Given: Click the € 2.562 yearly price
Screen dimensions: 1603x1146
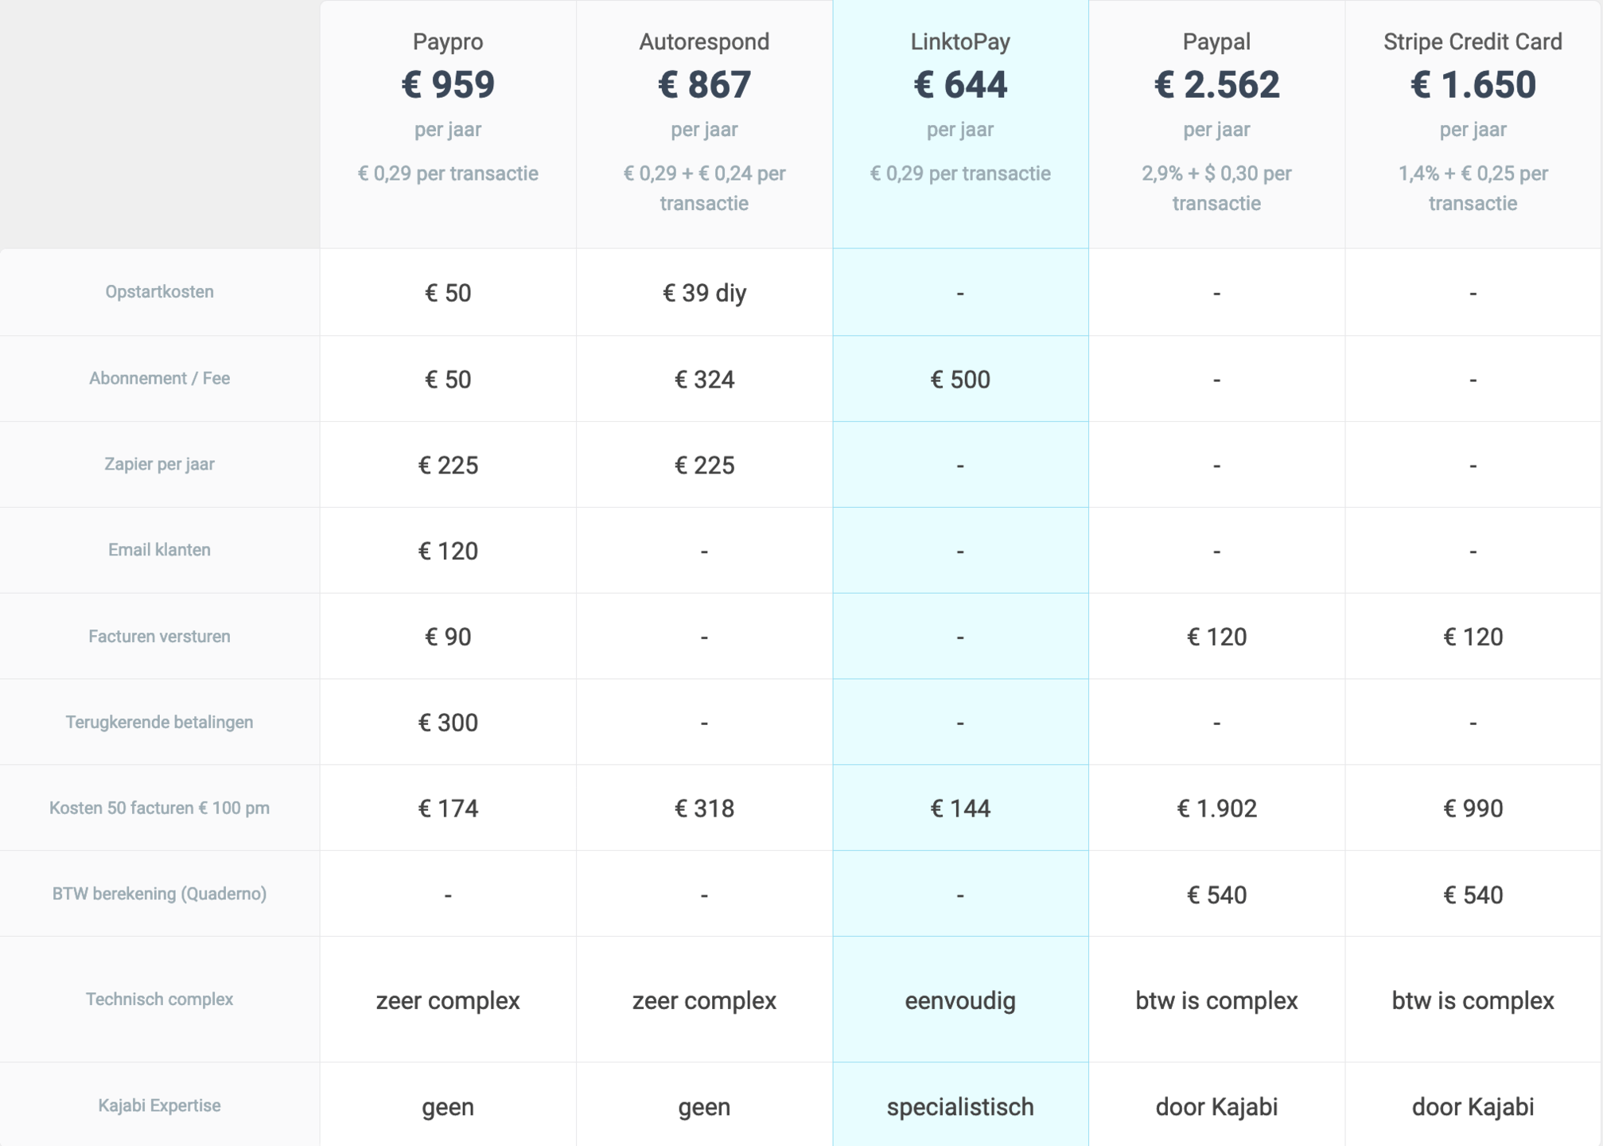Looking at the screenshot, I should pyautogui.click(x=1216, y=84).
